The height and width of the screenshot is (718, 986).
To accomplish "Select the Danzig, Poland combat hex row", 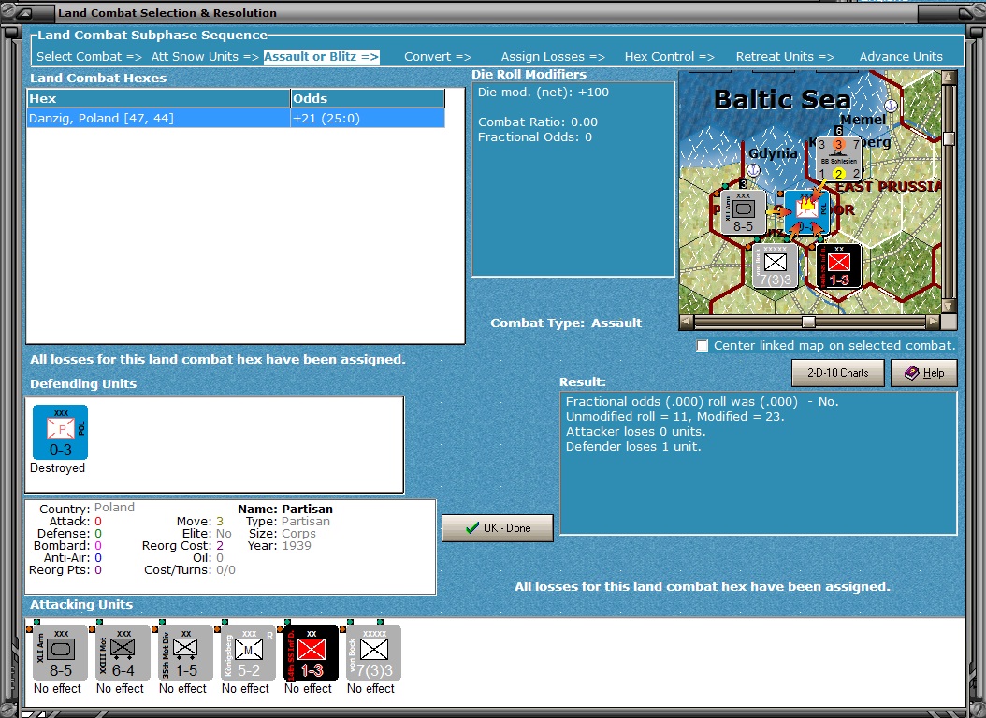I will 236,118.
